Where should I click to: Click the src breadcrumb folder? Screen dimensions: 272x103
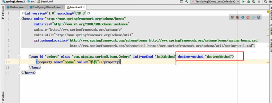(x=31, y=2)
